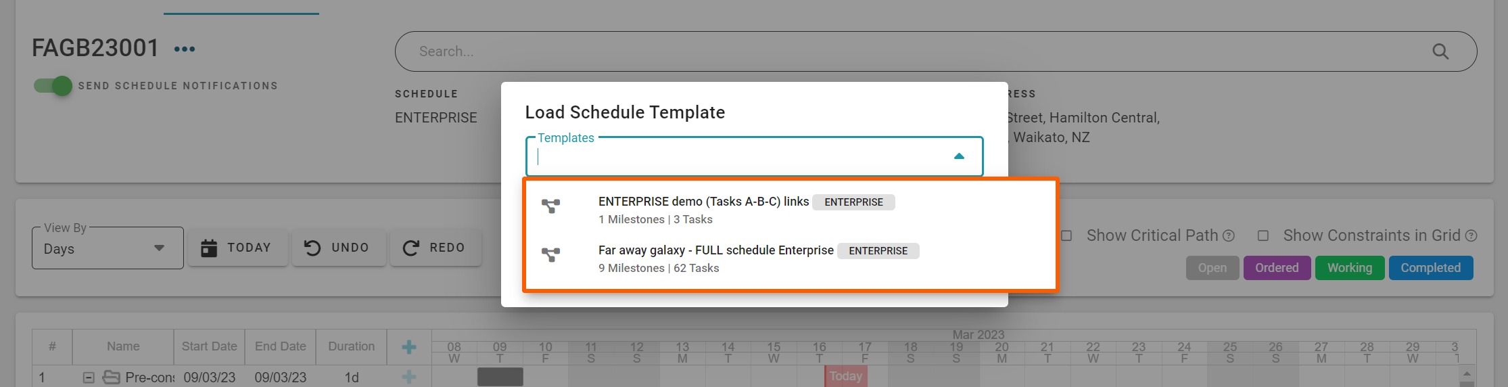Open the View By Days dropdown
Screen dimensions: 1508x387
click(108, 248)
